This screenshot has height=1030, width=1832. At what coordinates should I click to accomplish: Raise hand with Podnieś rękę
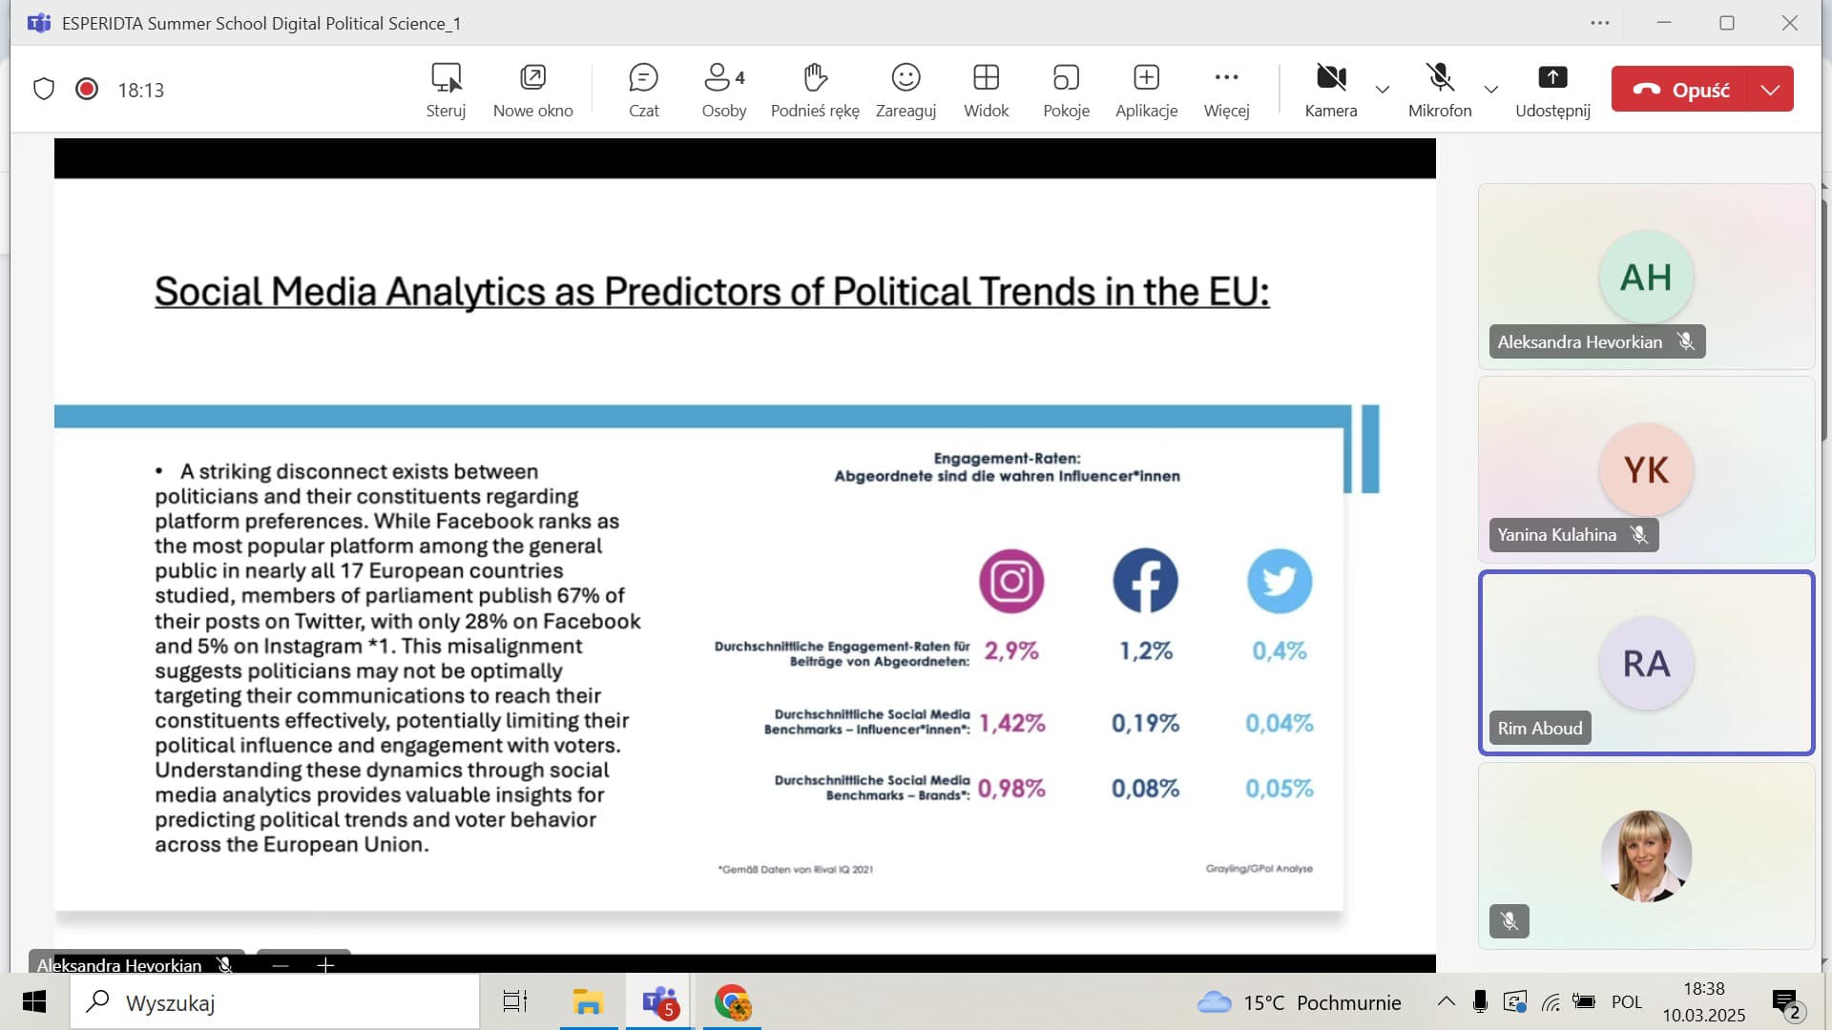point(815,90)
